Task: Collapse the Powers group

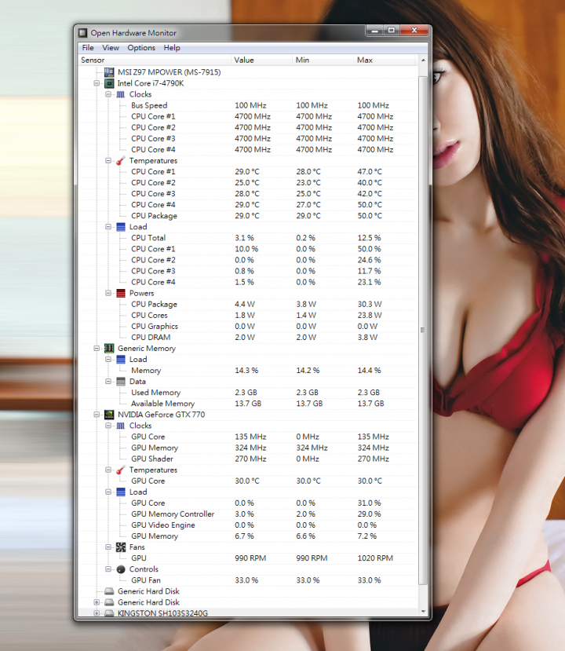Action: 108,293
